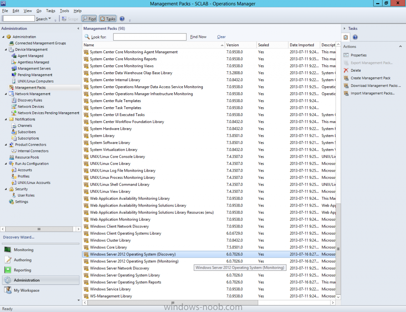Click the Agentless Managed icon
Screen dimensions: 406x312
[x=14, y=62]
